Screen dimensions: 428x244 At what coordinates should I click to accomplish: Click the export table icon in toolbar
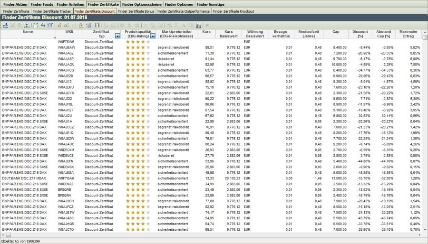[x=5, y=25]
